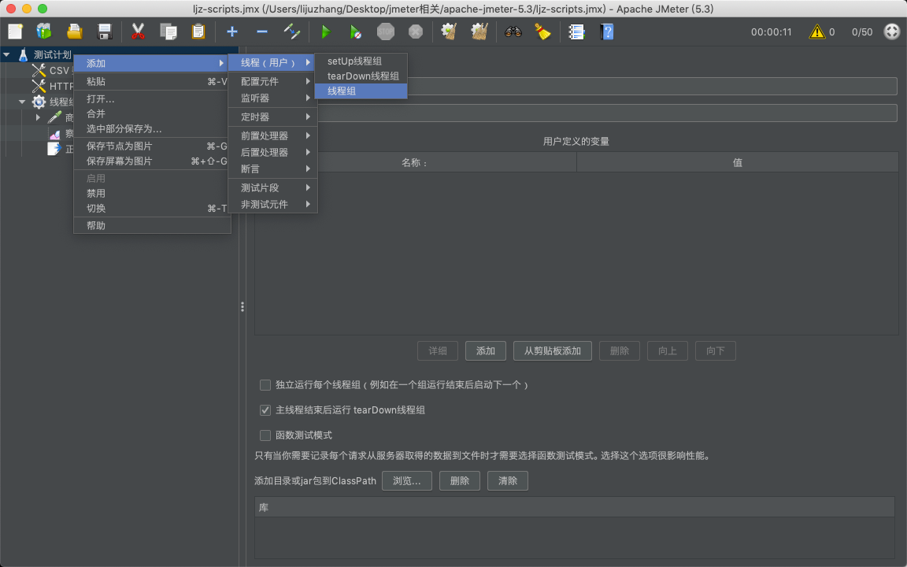Click 禁用 in the context menu

(x=152, y=193)
